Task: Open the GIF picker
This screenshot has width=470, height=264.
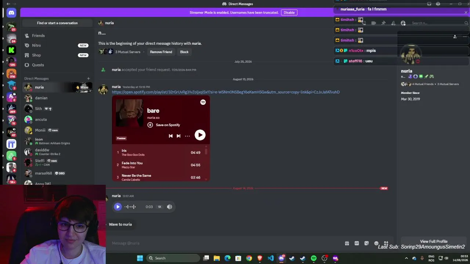Action: [x=357, y=243]
